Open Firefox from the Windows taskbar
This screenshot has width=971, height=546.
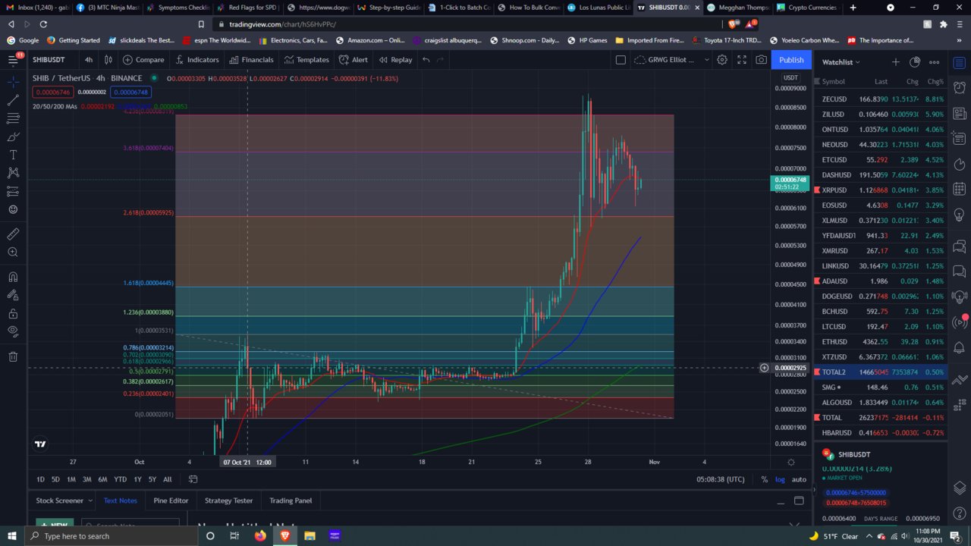[x=260, y=536]
